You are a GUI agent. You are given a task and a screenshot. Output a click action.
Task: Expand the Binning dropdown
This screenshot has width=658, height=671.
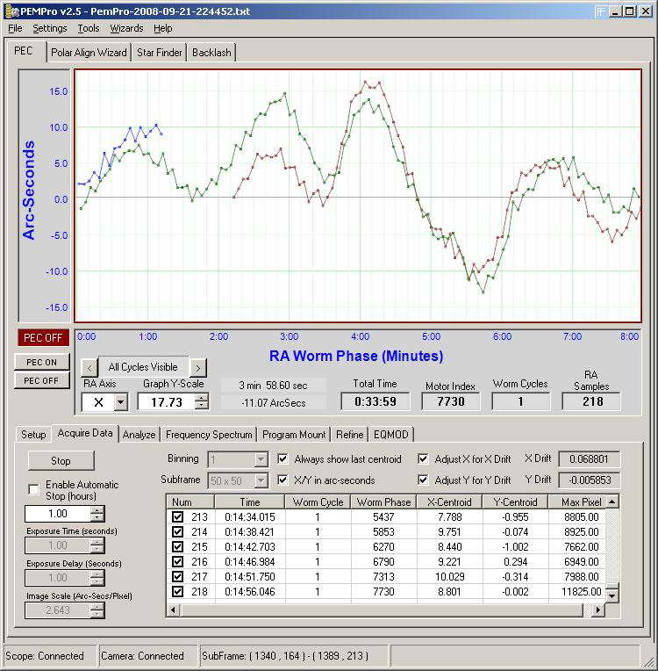[x=261, y=459]
